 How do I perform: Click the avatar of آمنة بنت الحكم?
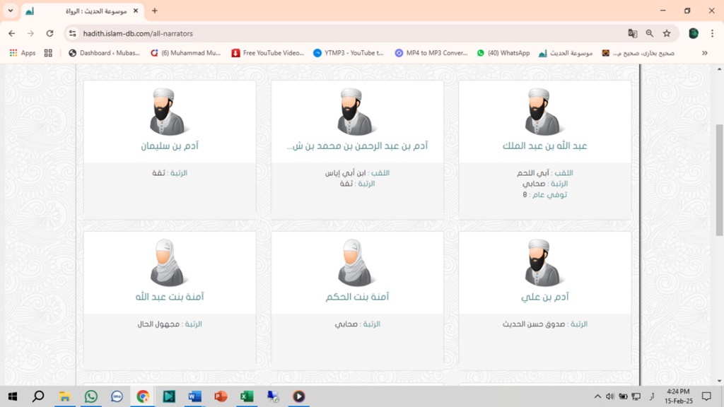[x=356, y=263]
